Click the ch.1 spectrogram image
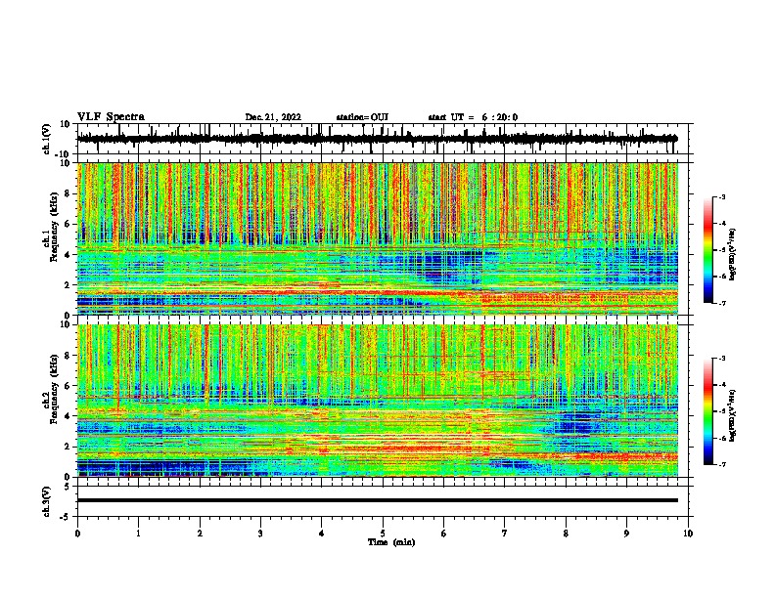775x598 pixels. tap(378, 238)
